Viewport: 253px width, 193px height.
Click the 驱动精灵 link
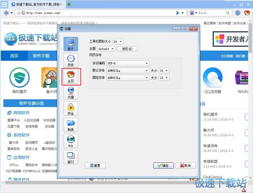[31, 142]
